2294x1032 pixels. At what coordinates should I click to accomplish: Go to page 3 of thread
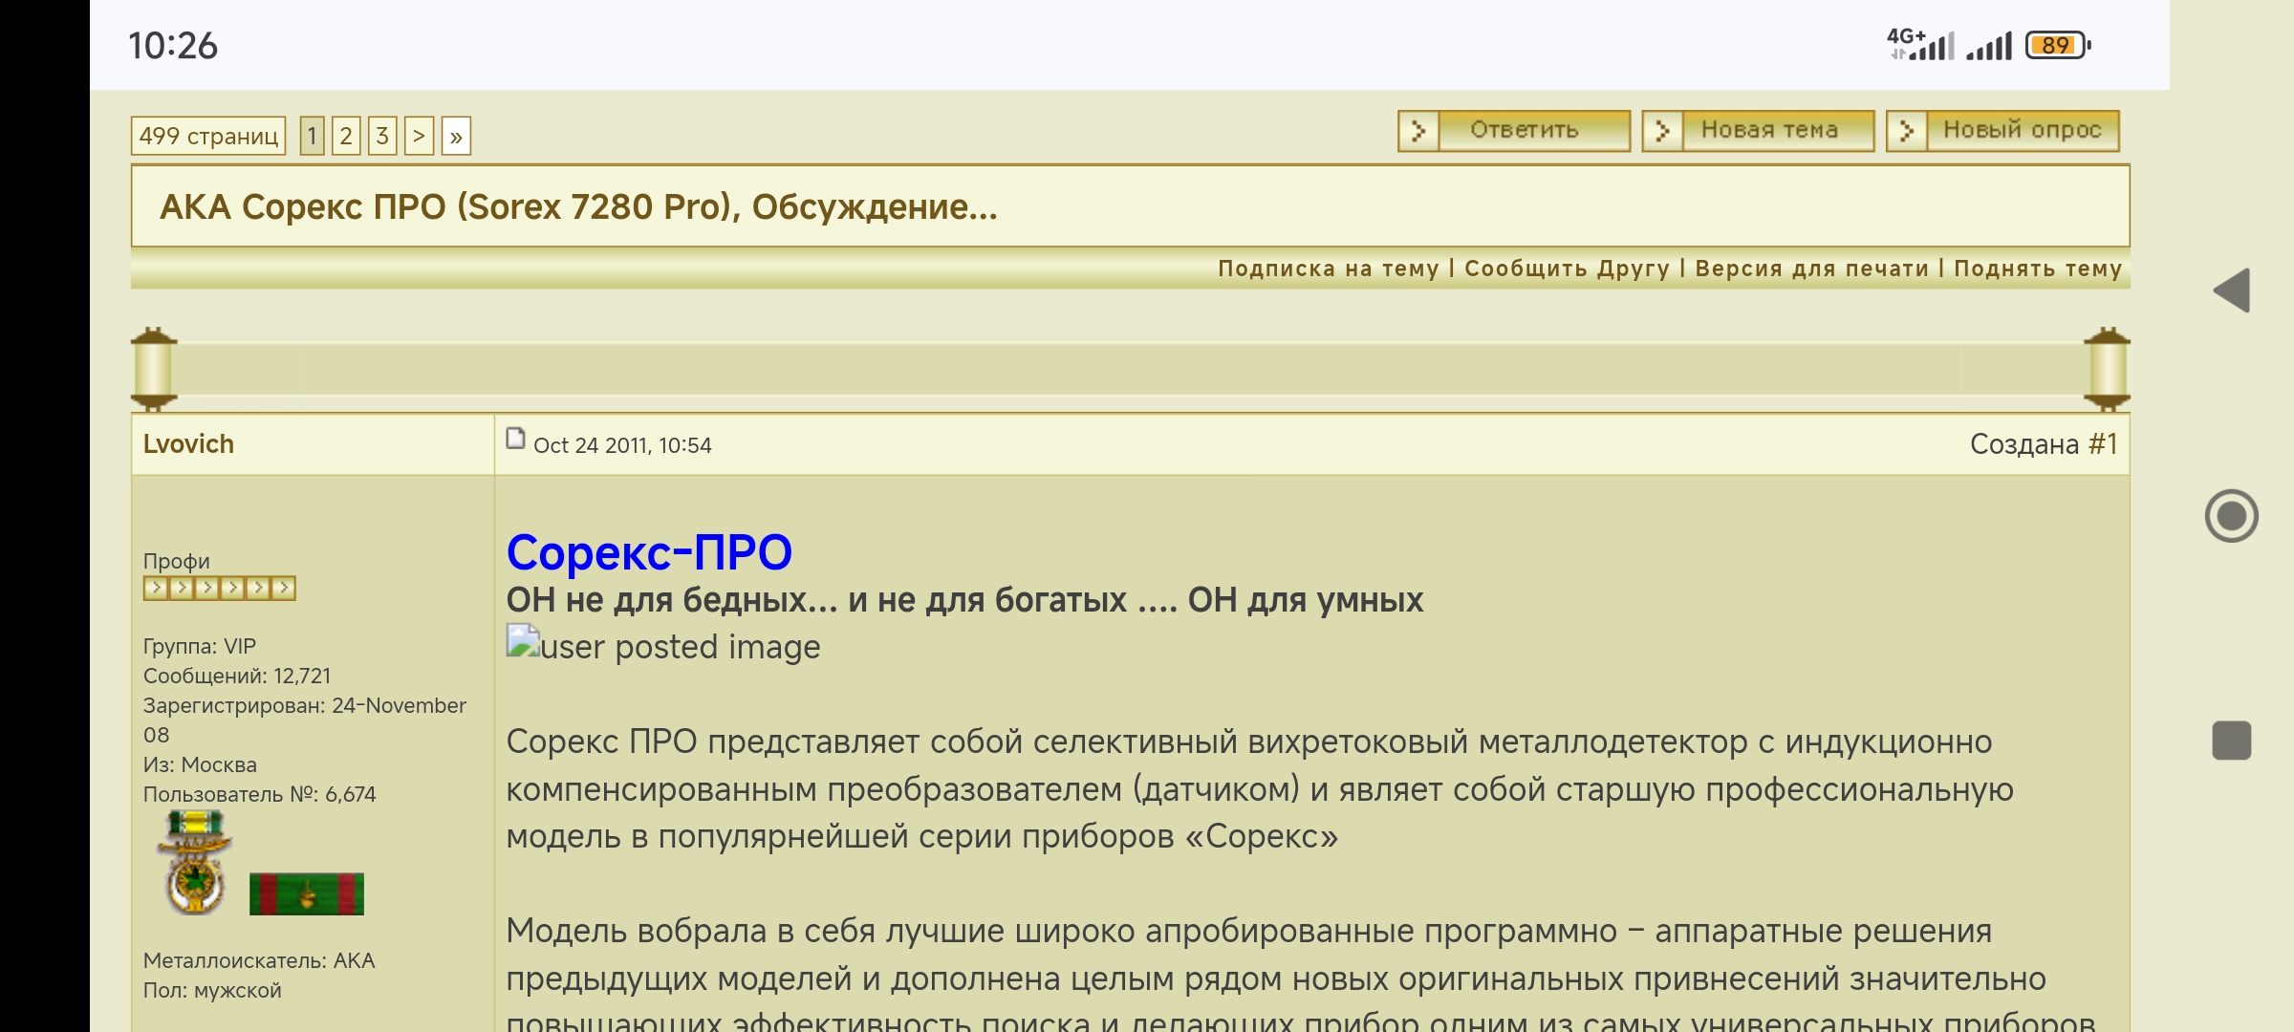click(382, 136)
